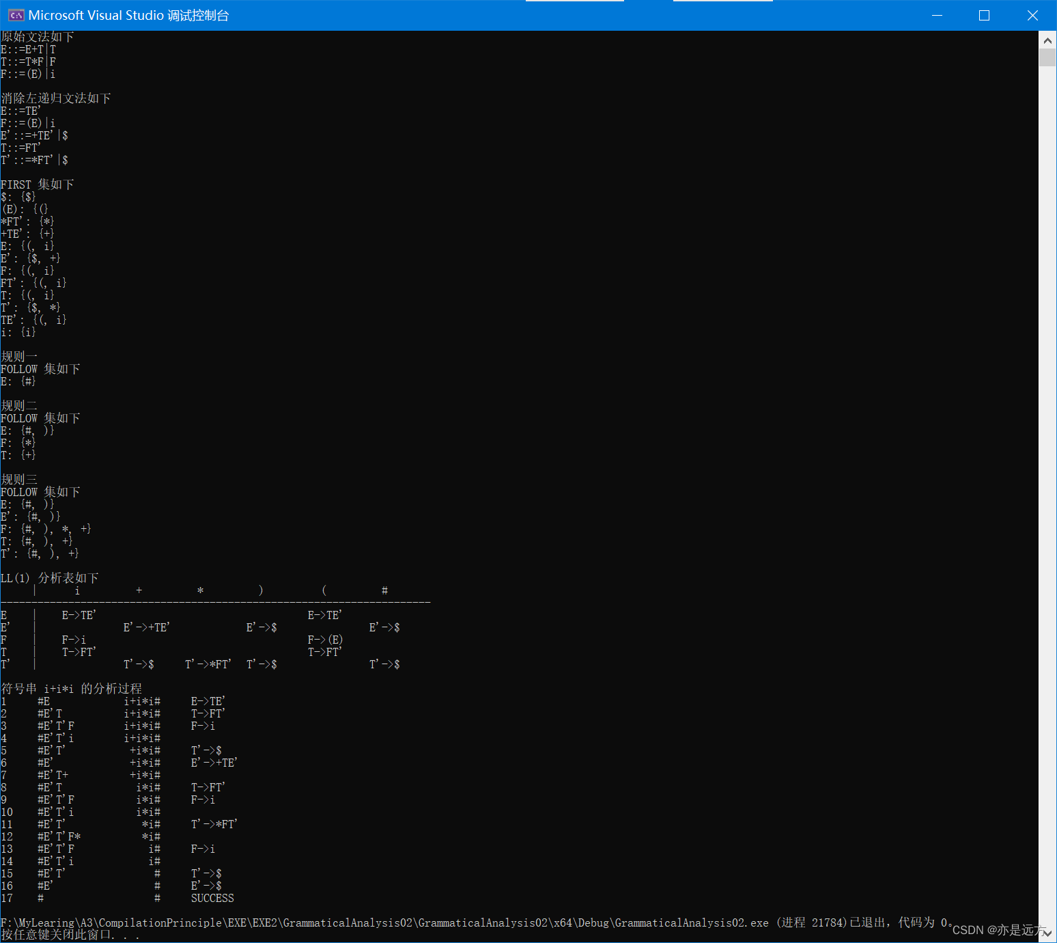Click the heading '符号串 i+i*i 的分析过程'

pos(72,689)
